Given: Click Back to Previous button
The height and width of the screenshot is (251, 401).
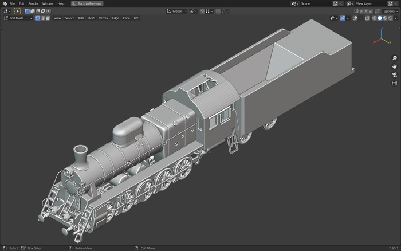Looking at the screenshot, I should pyautogui.click(x=87, y=3).
